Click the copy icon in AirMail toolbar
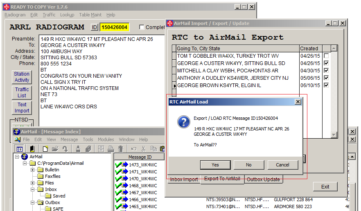Screen dimensions: 361x211 [x=153, y=149]
